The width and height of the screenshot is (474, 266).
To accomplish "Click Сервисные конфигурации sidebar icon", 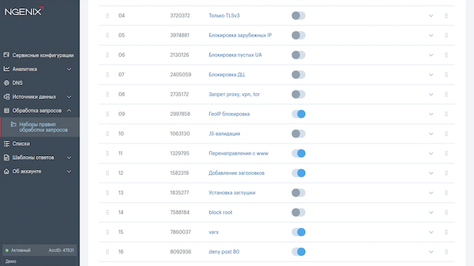I will click(x=7, y=55).
